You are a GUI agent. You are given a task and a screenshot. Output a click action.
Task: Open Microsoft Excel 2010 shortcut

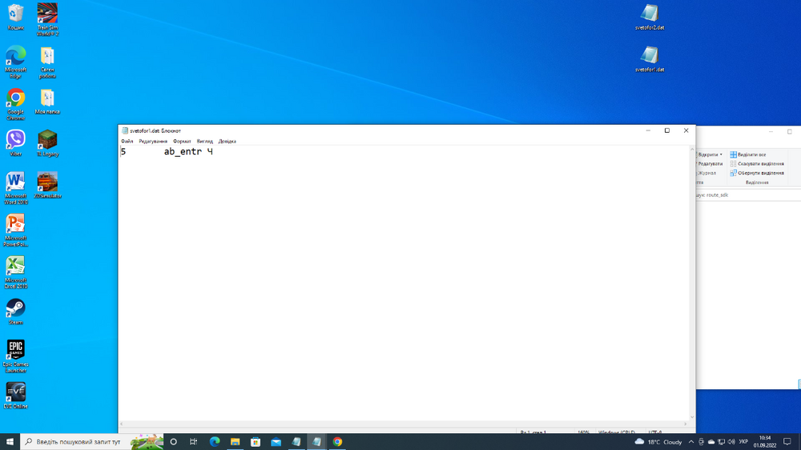[15, 267]
